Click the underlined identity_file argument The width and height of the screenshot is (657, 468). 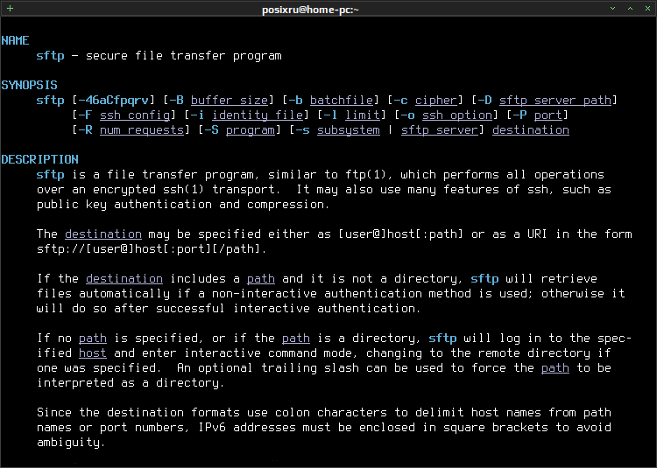coord(258,115)
